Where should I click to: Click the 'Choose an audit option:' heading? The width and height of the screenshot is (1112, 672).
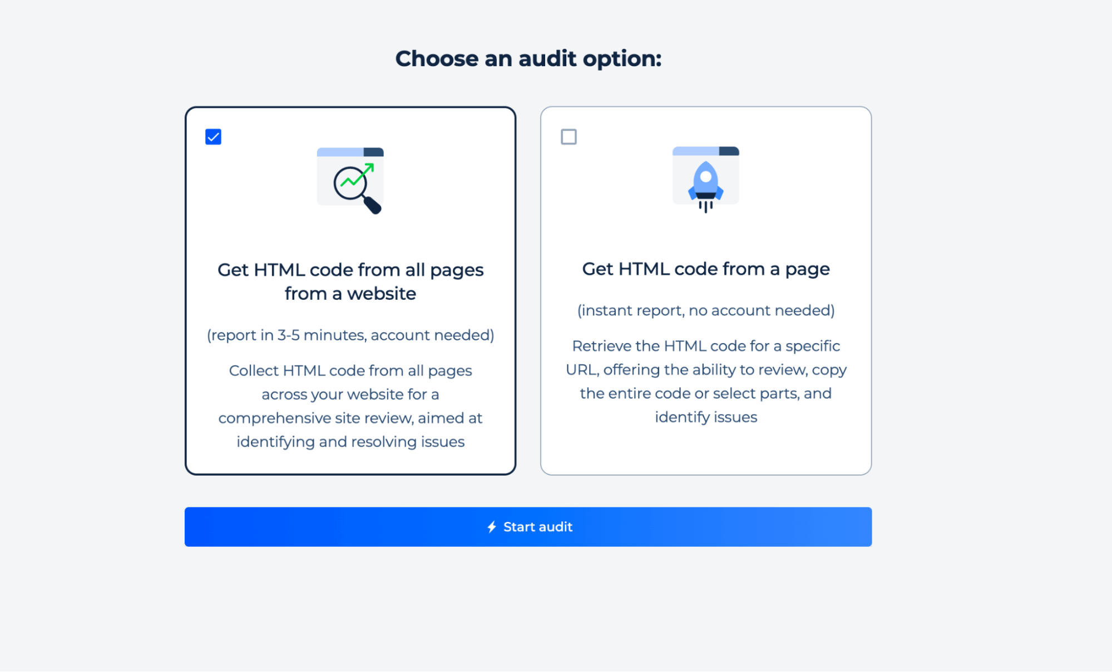(528, 59)
